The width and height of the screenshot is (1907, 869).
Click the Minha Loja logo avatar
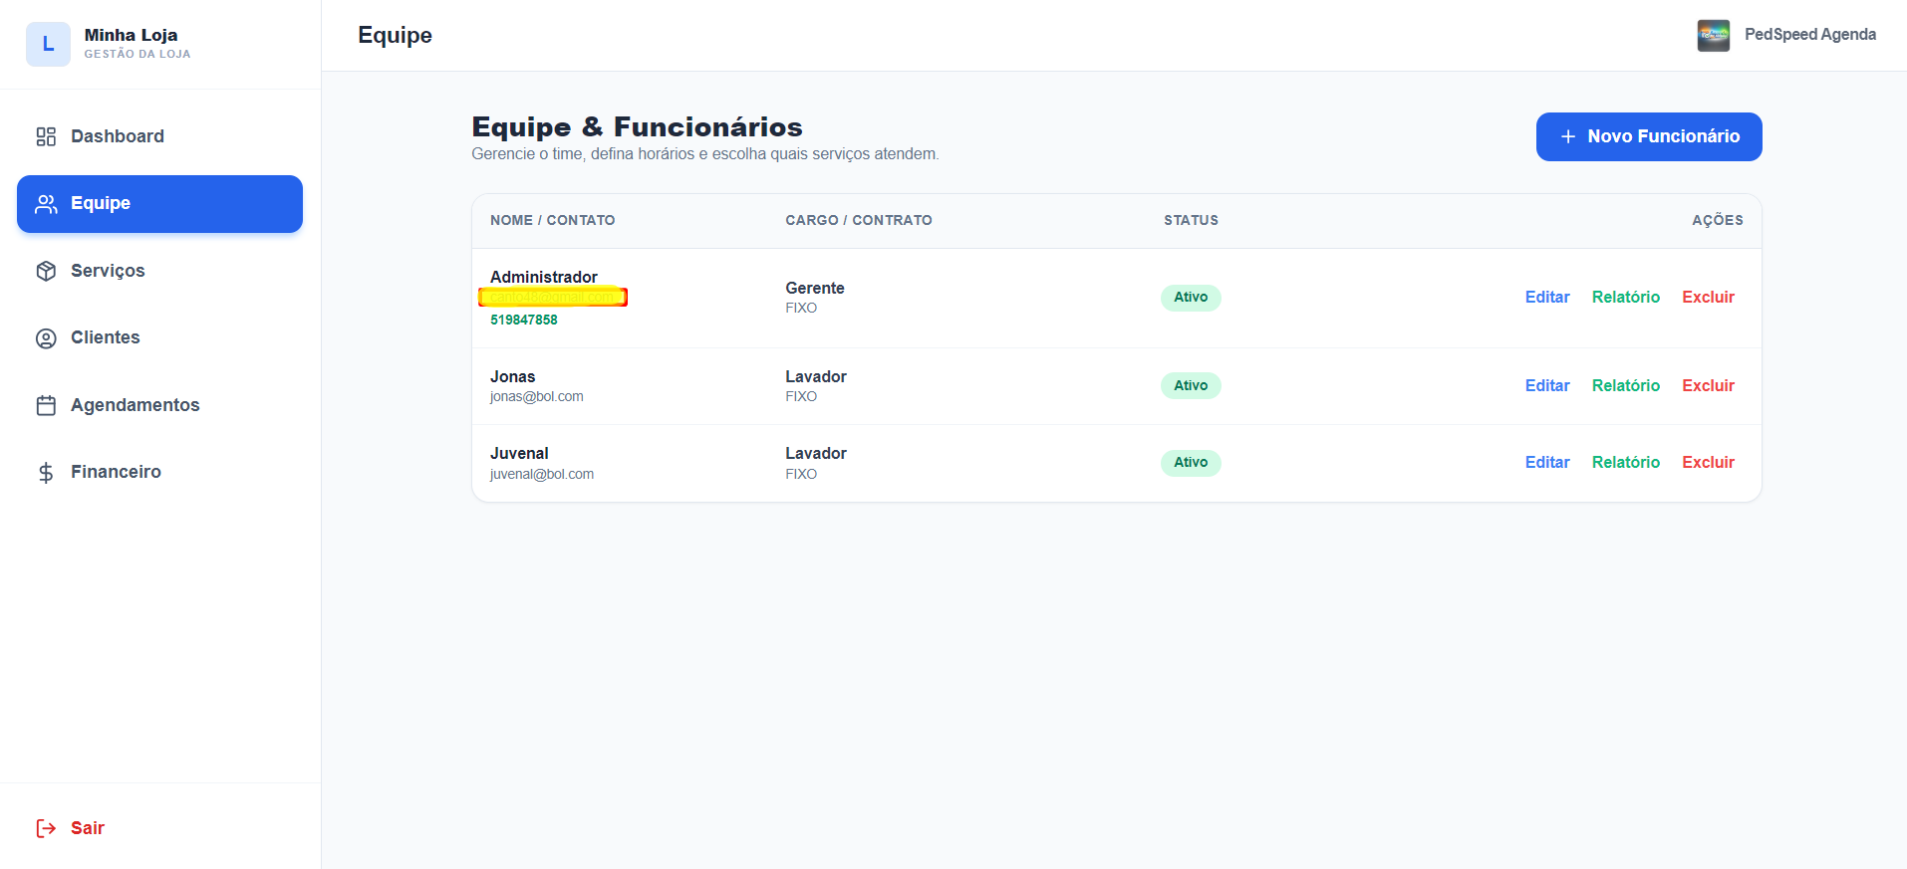click(x=48, y=44)
